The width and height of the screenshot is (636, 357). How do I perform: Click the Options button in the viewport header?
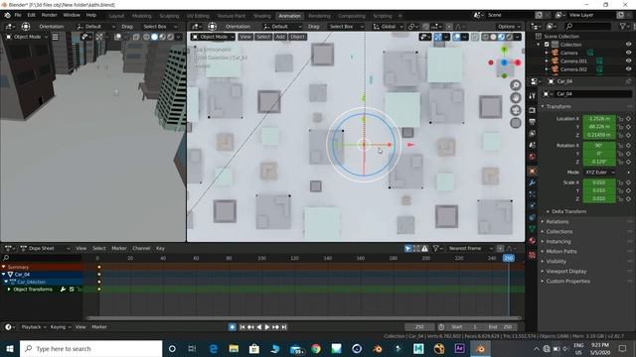pos(508,27)
